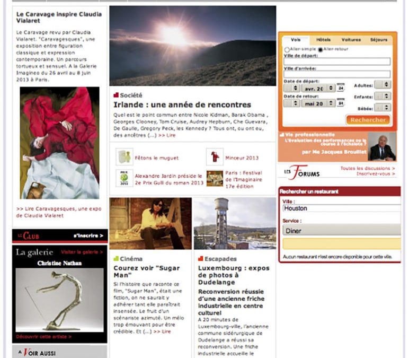Select the Aller-simple radio button
The height and width of the screenshot is (358, 409).
[x=286, y=49]
